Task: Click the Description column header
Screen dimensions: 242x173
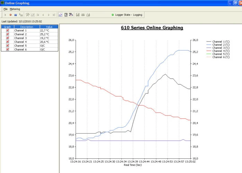Action: coord(27,27)
